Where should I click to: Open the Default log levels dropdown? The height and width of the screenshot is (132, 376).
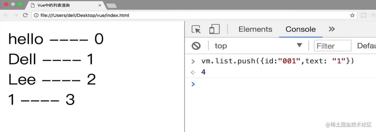coord(366,46)
